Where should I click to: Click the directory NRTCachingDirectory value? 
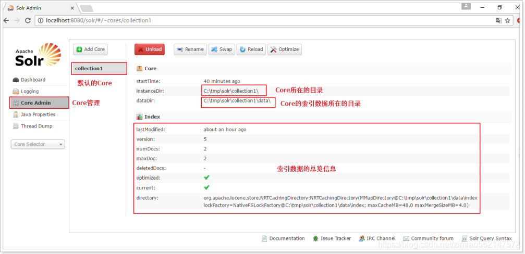coord(340,201)
